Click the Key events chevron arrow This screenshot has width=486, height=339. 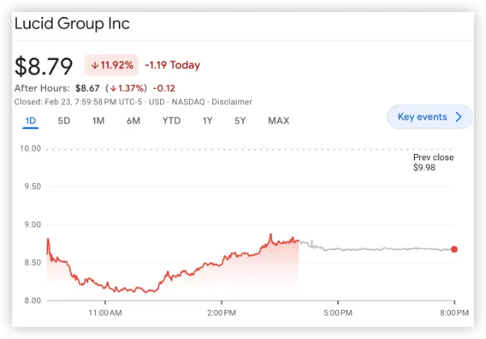(x=458, y=117)
